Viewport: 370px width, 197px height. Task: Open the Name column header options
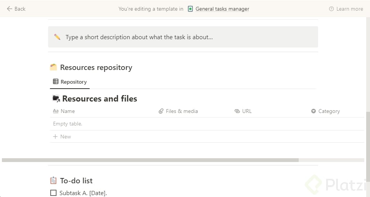[68, 111]
